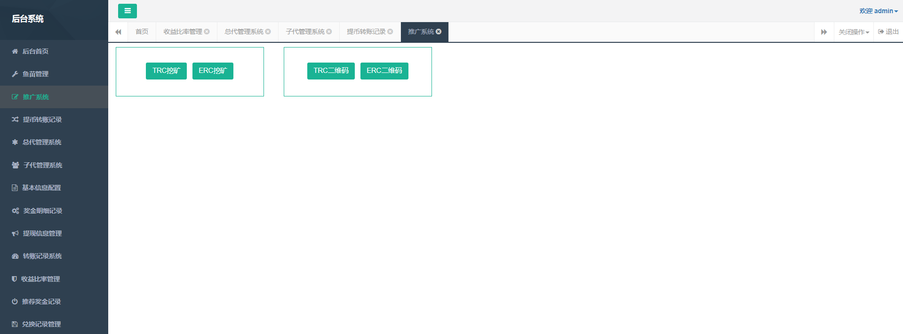Click the 退出 logout link
903x334 pixels.
point(888,32)
